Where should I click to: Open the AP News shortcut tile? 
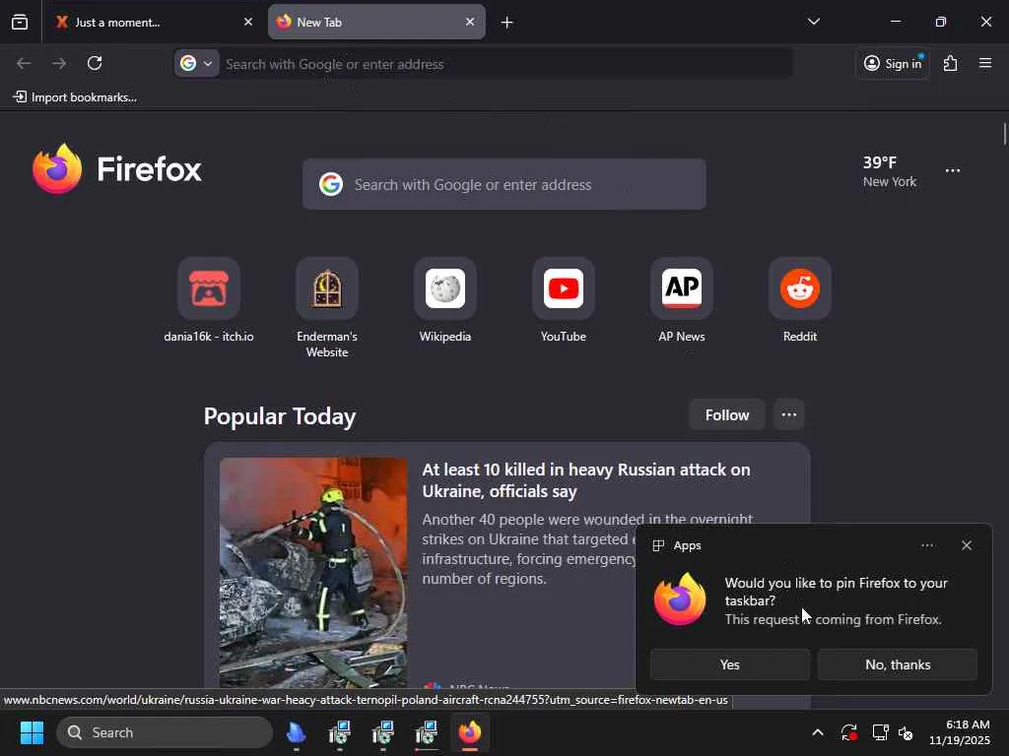pos(682,300)
